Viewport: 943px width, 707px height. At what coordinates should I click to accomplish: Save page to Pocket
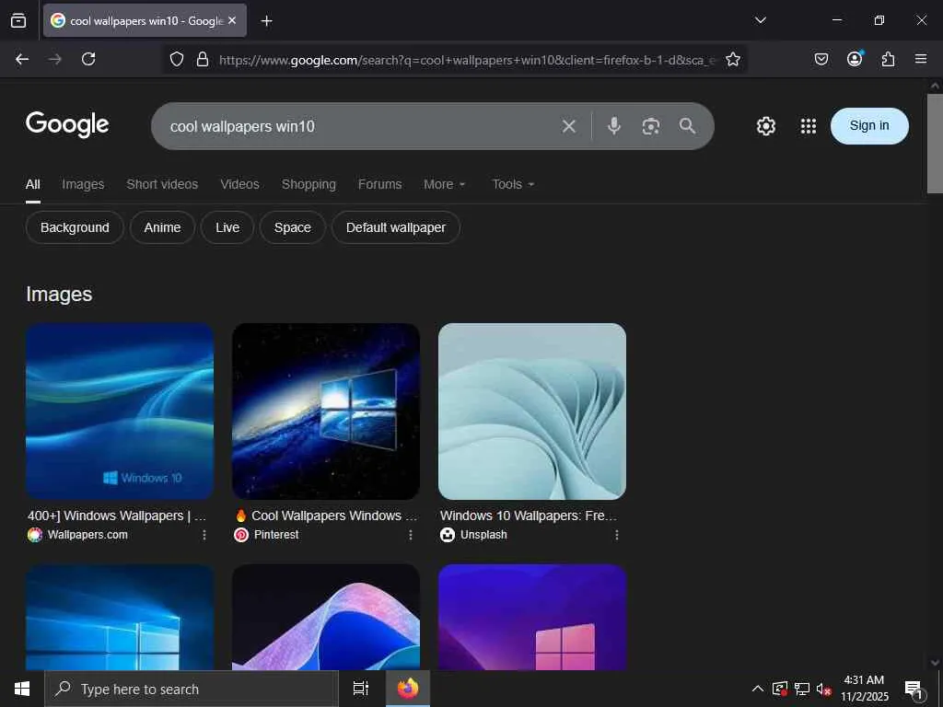(x=821, y=59)
